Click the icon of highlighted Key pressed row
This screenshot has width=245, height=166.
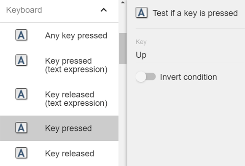click(x=21, y=128)
